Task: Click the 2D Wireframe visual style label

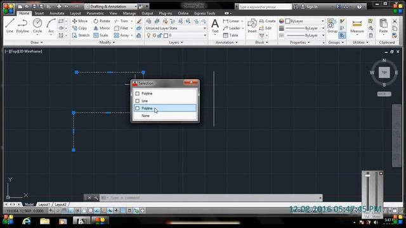Action: pyautogui.click(x=30, y=51)
